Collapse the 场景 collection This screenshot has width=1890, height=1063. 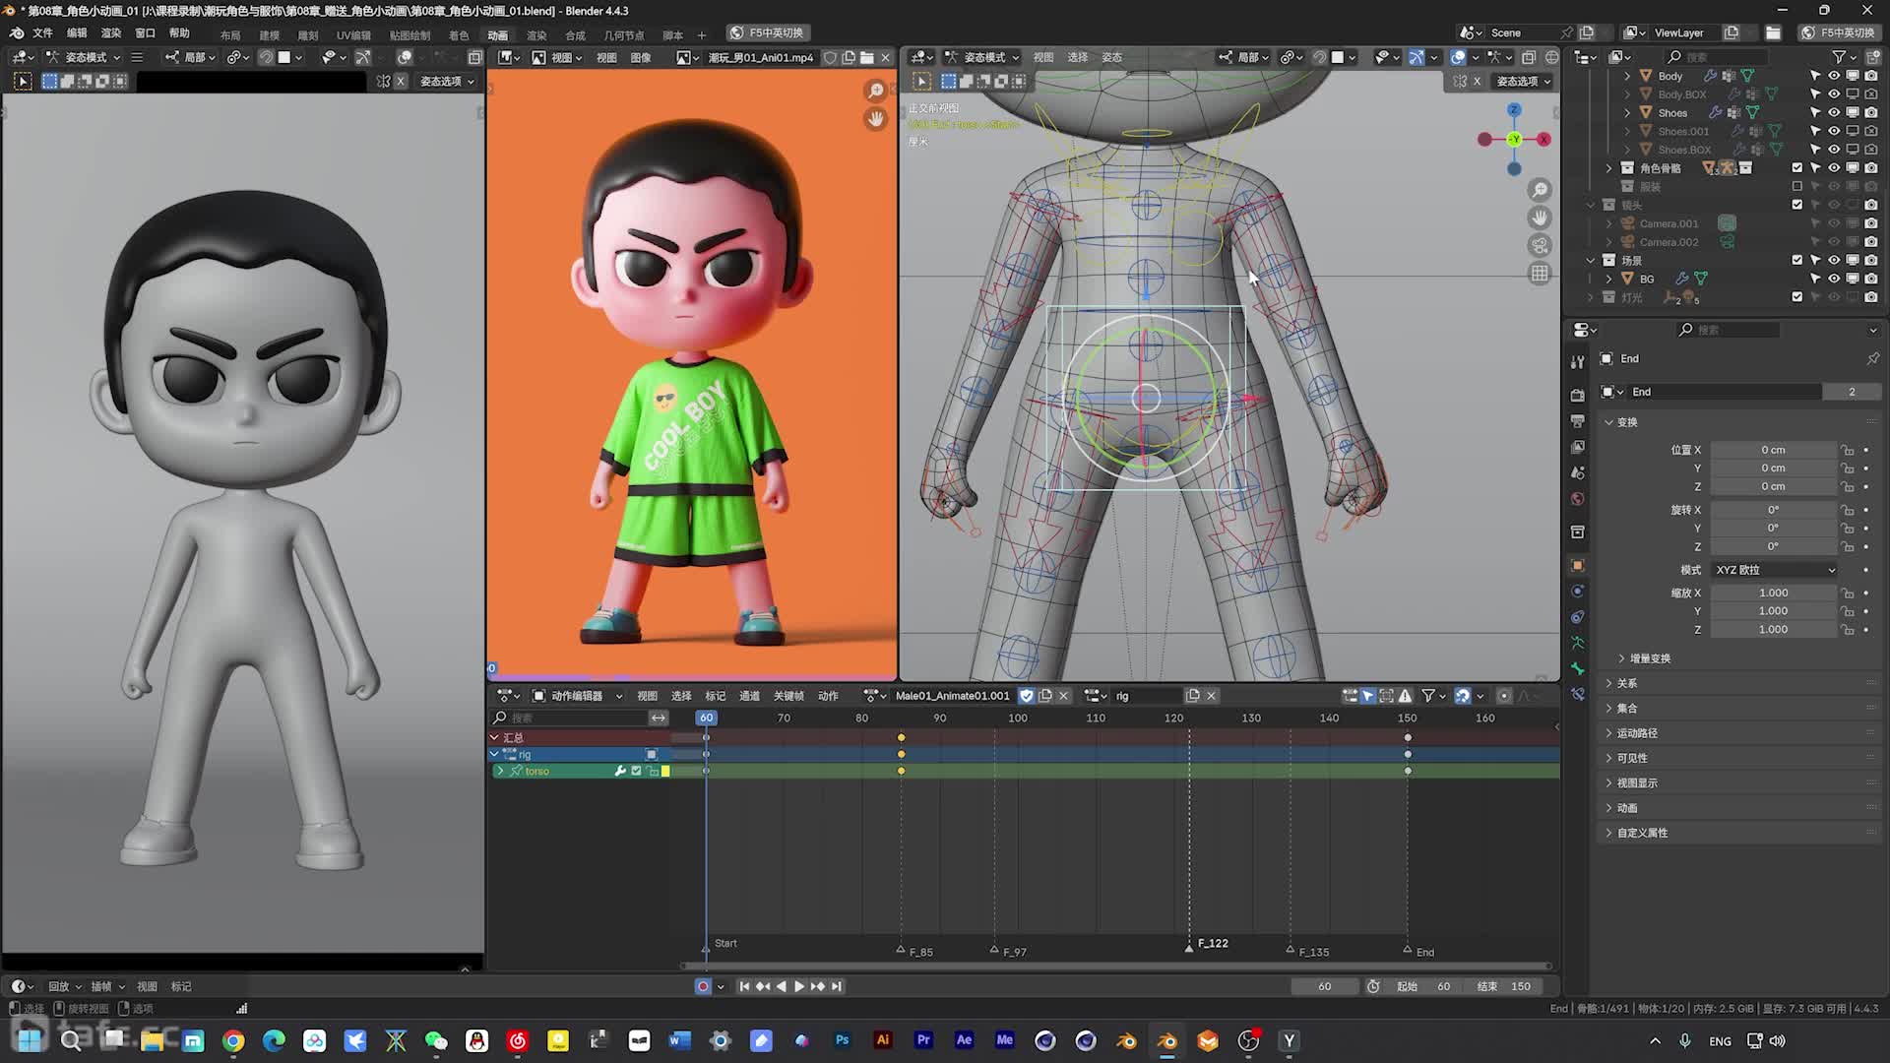pos(1591,260)
